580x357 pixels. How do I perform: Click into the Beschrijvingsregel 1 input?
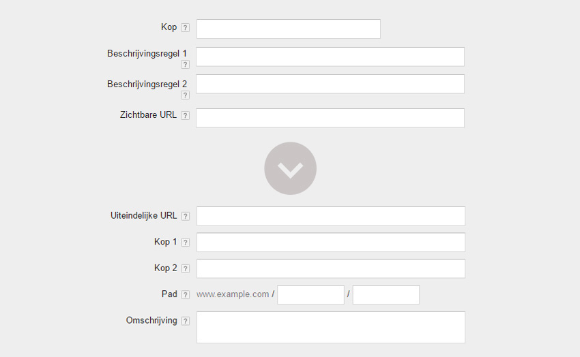click(330, 57)
